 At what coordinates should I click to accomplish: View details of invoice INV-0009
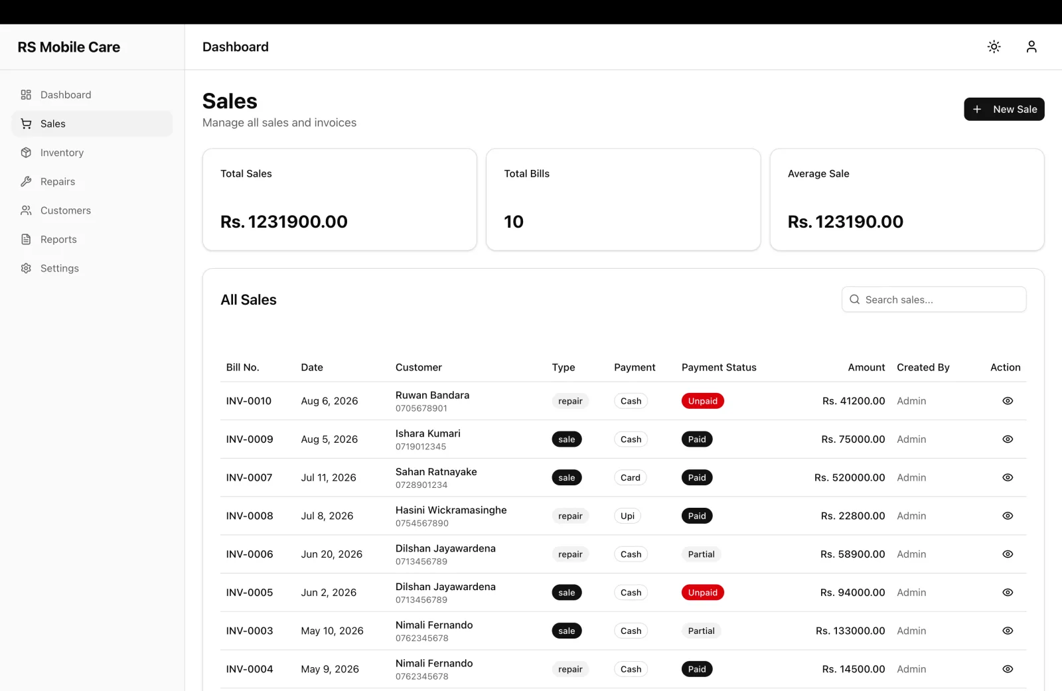(x=1007, y=439)
